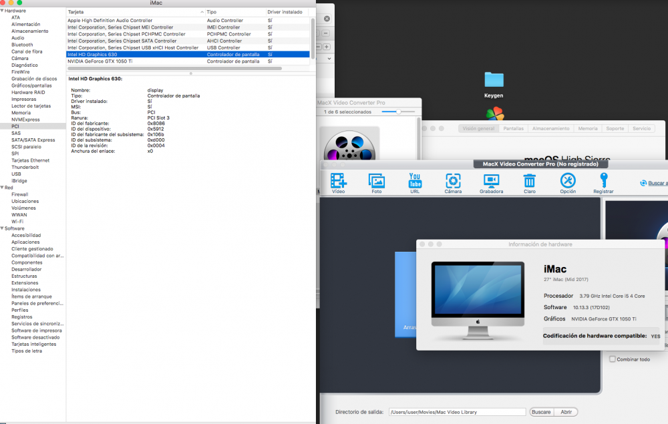This screenshot has height=424, width=668.
Task: Select the USB xHCI Host Controller row
Action: point(188,47)
